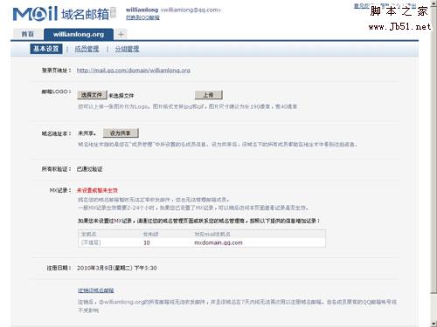Click the 未选择文件 label
This screenshot has height=327, width=437.
click(121, 96)
